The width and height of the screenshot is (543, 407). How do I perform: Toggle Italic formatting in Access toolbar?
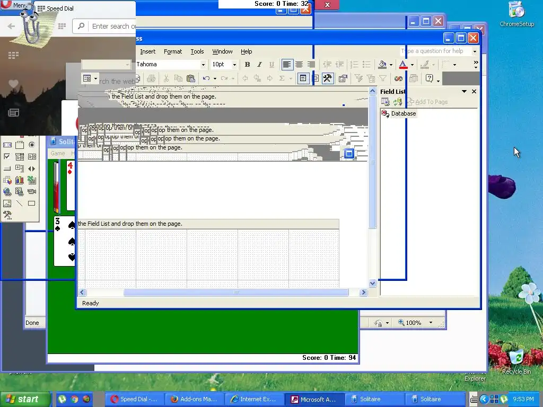259,64
